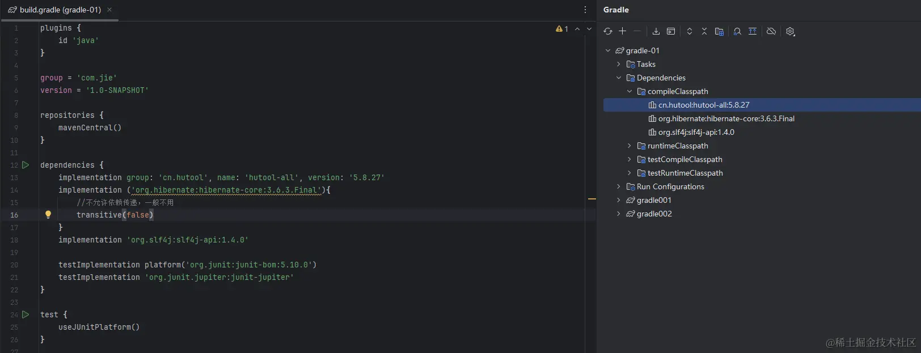Click the analyze dependencies icon

click(737, 31)
